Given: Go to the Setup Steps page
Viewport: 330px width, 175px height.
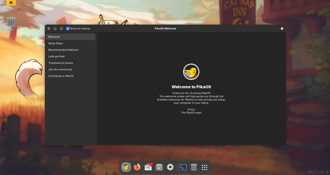Looking at the screenshot, I should [56, 43].
